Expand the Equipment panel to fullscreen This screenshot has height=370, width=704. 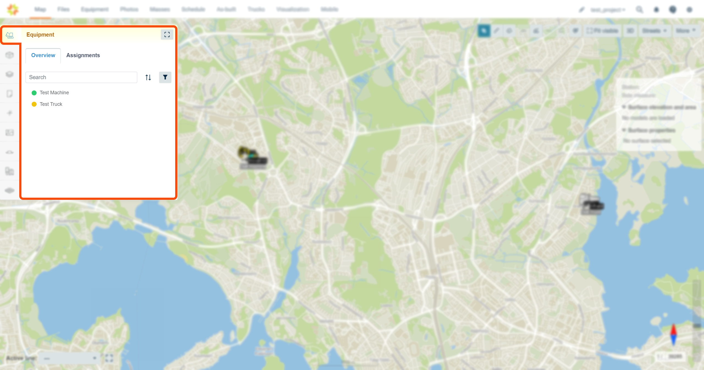pyautogui.click(x=167, y=35)
